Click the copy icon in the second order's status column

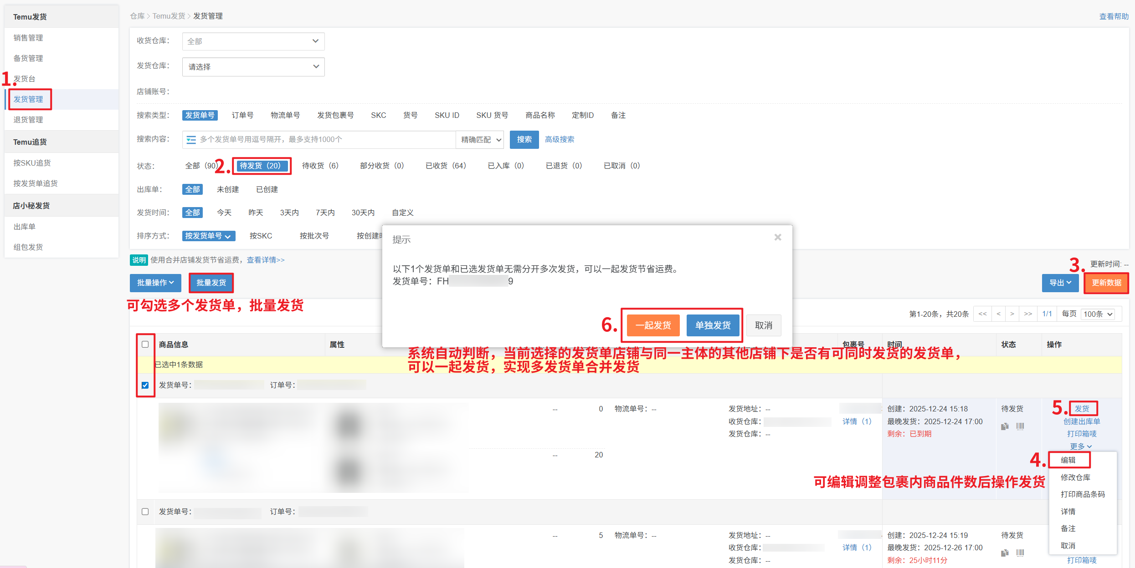click(1005, 553)
